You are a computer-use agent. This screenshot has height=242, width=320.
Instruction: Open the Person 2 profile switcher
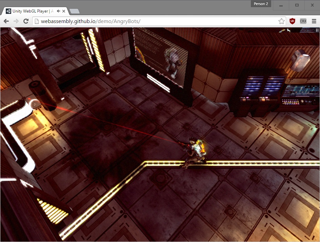click(x=261, y=4)
